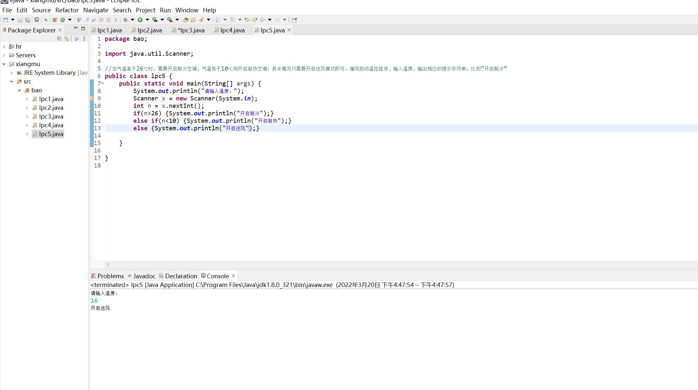The image size is (698, 390).
Task: Click the editor horizontal scrollbar left arrow
Action: tap(108, 264)
